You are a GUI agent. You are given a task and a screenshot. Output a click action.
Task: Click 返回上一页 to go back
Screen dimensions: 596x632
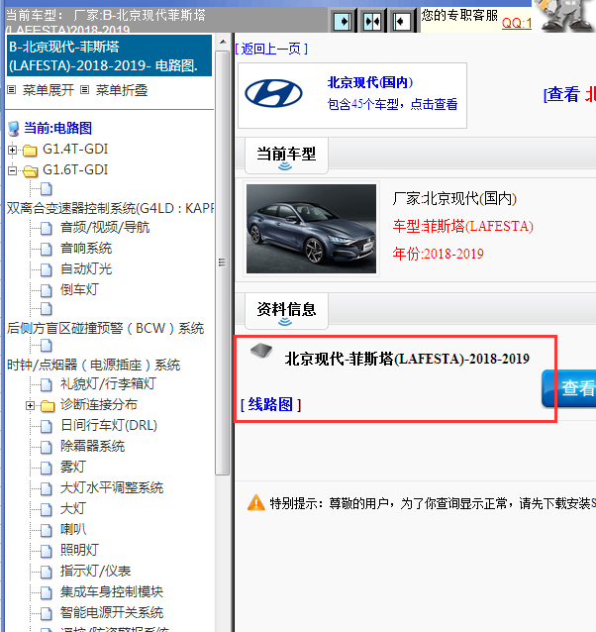pyautogui.click(x=271, y=49)
